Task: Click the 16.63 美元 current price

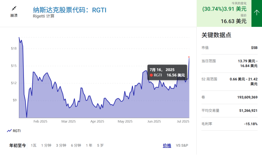Action: [x=233, y=21]
